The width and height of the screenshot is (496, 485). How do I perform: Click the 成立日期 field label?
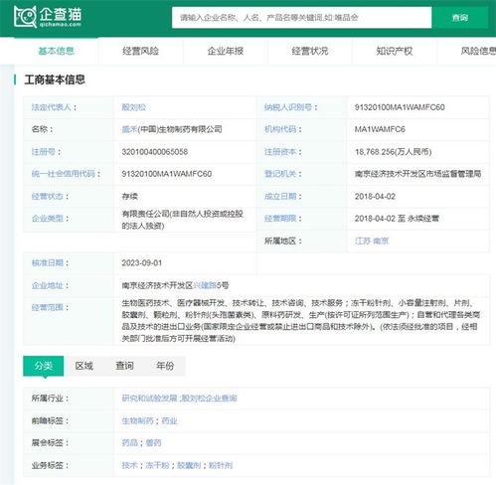point(280,197)
